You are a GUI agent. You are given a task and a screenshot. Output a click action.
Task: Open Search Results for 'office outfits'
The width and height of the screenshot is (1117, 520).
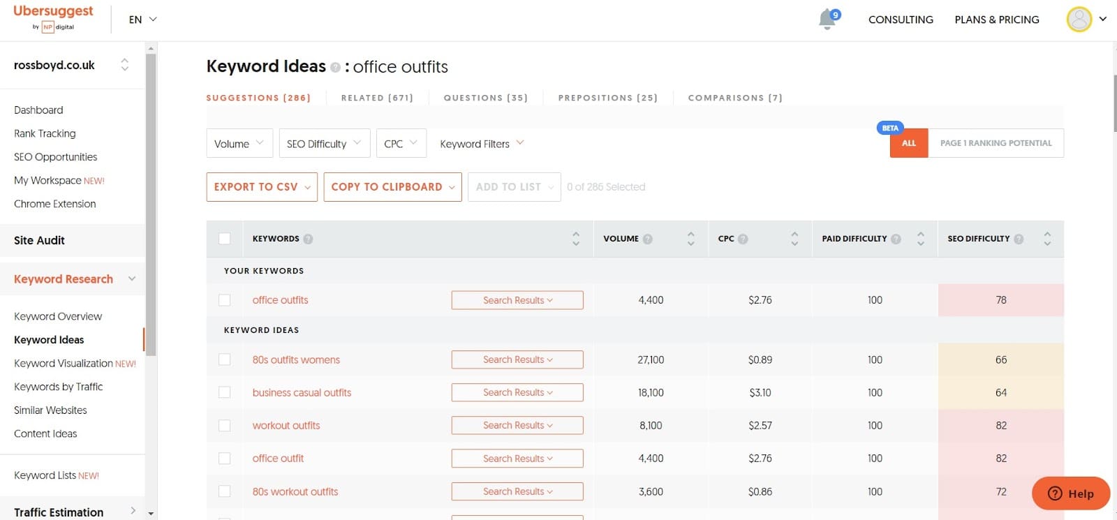tap(517, 300)
